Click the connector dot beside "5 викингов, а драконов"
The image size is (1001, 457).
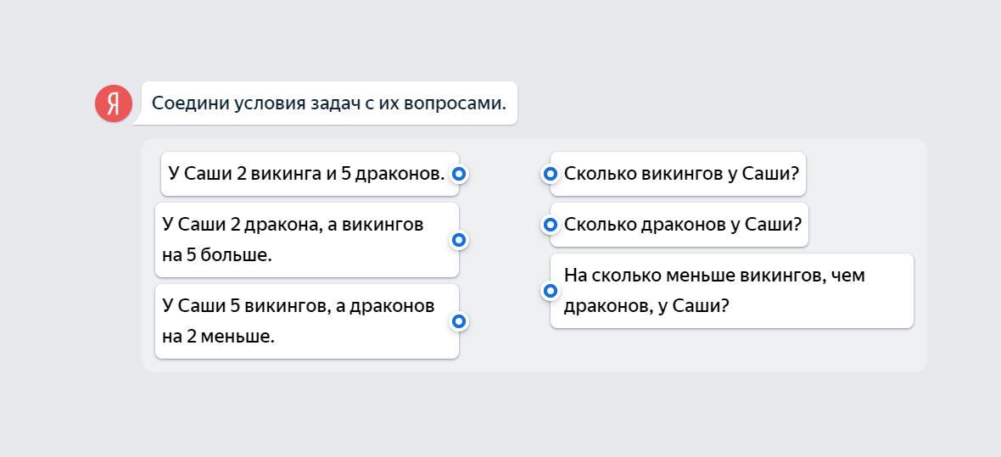[459, 321]
